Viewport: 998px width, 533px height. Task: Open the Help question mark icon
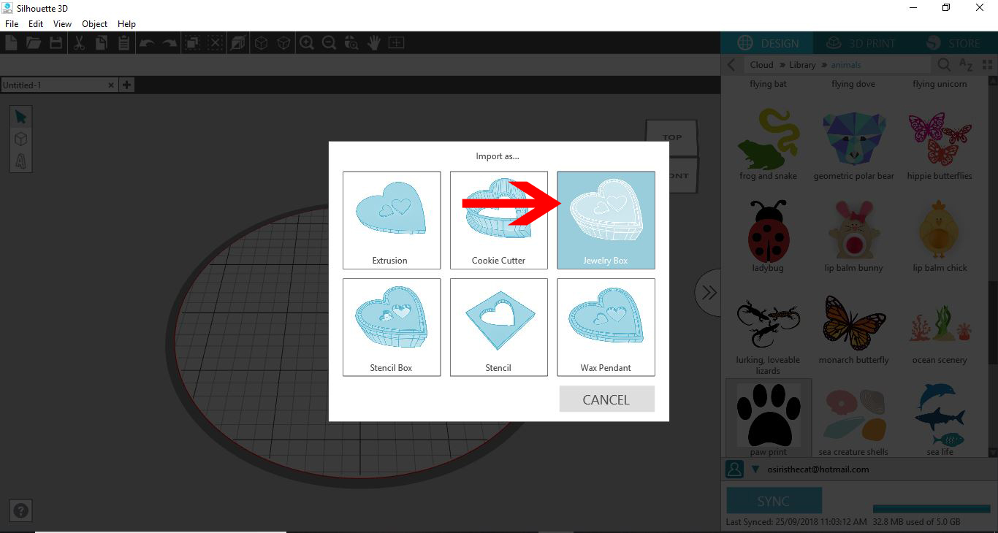pos(21,511)
